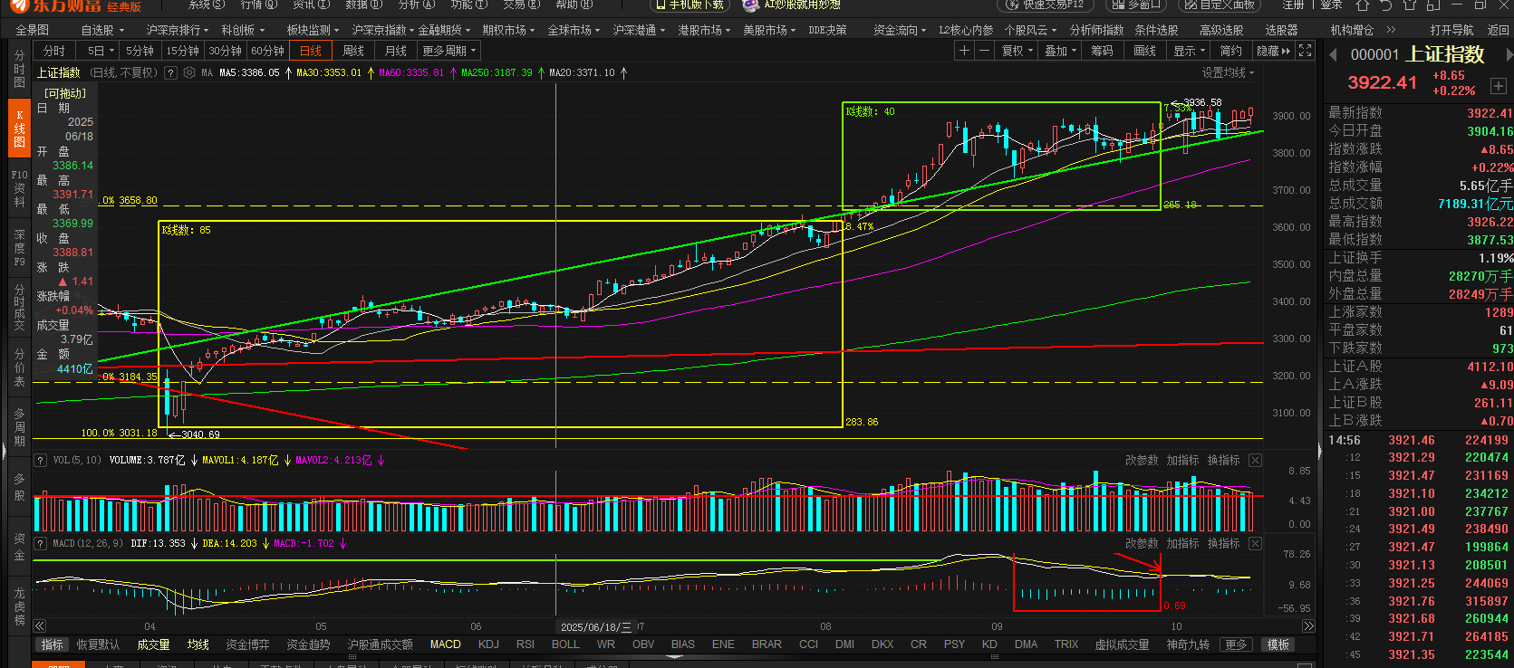This screenshot has width=1514, height=668.
Task: Select BOLL indicator
Action: pyautogui.click(x=565, y=644)
